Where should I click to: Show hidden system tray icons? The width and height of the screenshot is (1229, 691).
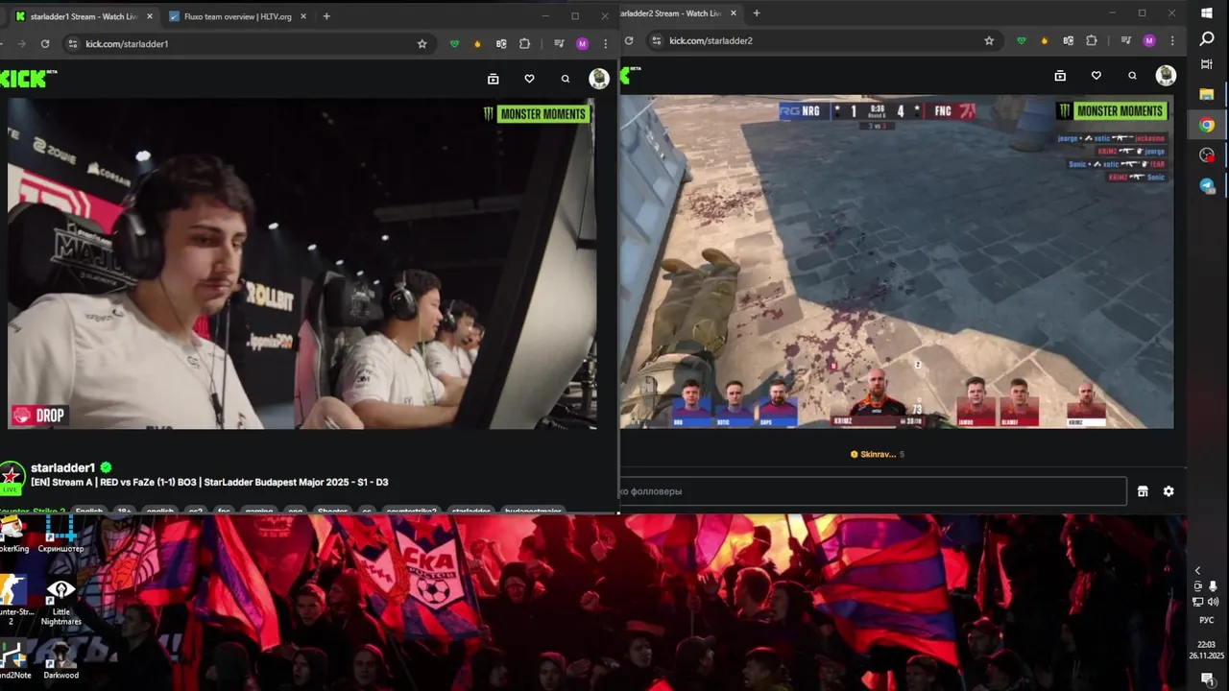click(x=1197, y=571)
